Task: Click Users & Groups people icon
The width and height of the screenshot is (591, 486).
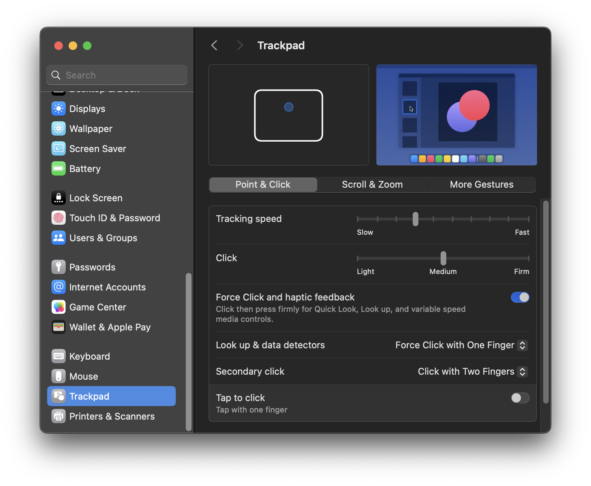Action: point(59,238)
